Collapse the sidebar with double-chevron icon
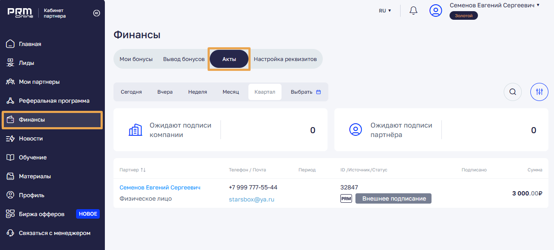 point(96,13)
